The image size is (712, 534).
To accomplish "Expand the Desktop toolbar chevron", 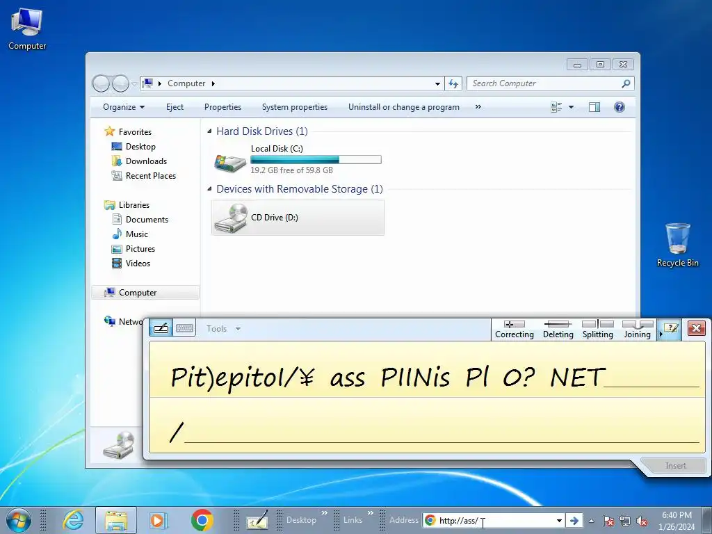I will click(324, 512).
